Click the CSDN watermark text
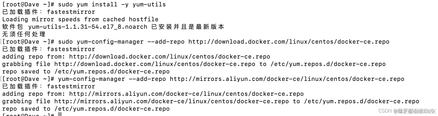Screen dimensions: 438x116 [x=407, y=111]
